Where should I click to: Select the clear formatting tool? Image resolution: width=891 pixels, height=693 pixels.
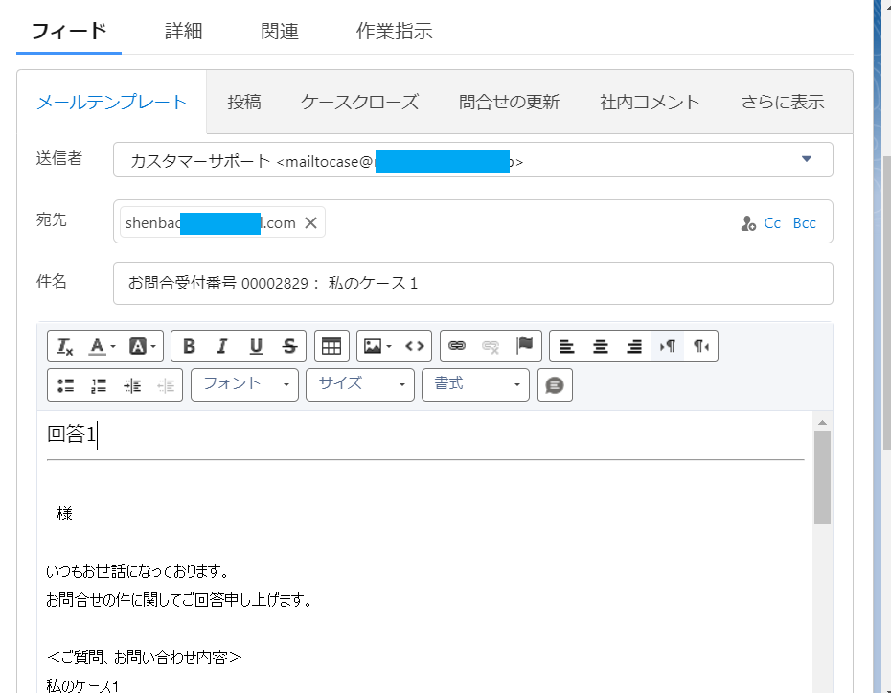click(x=62, y=346)
